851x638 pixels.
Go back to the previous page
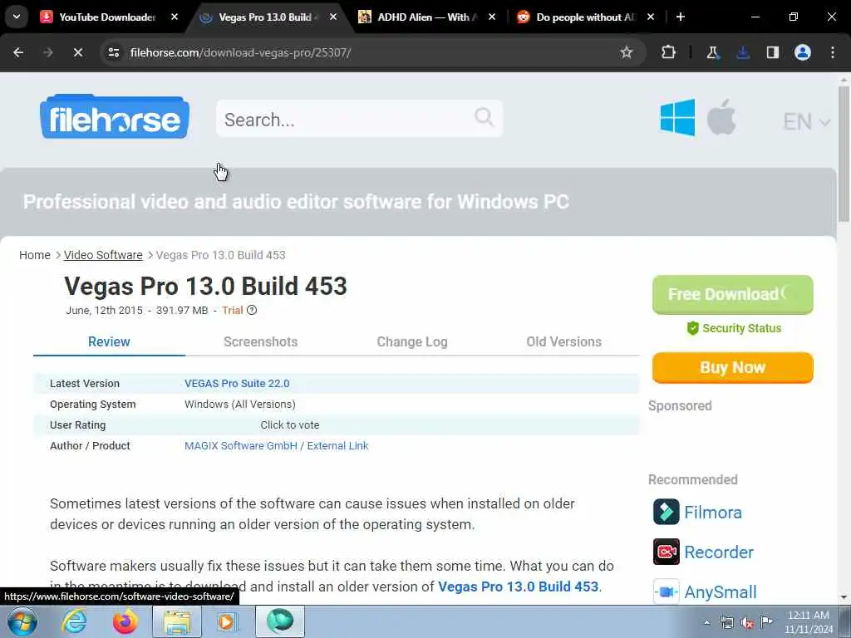click(18, 52)
